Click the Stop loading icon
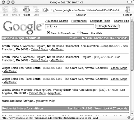 tap(36, 10)
